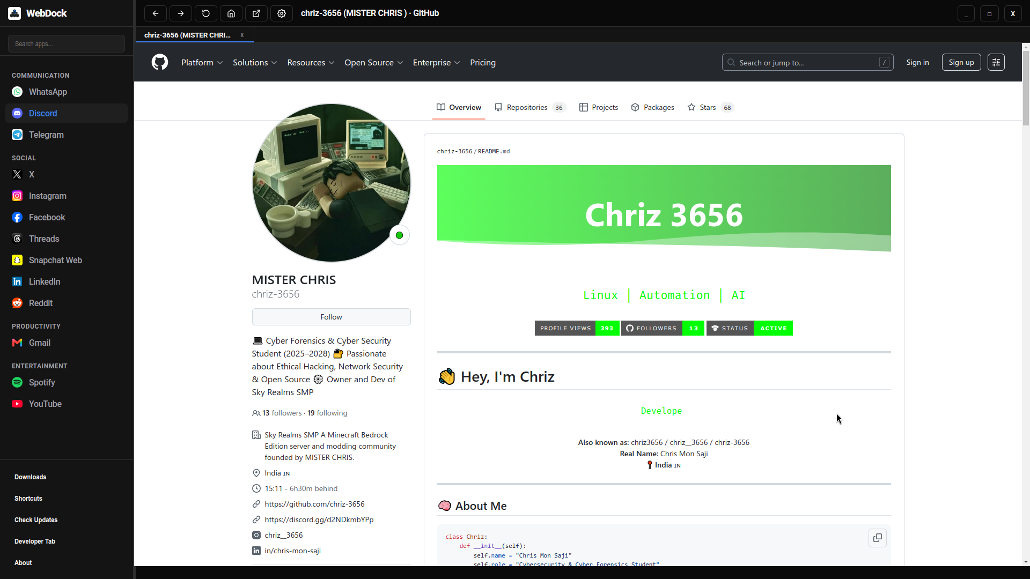Go forward with the forward arrow

click(x=181, y=13)
